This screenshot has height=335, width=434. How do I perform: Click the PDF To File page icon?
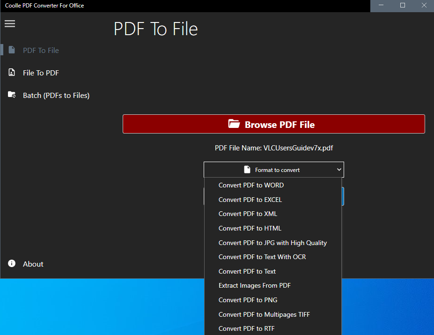click(x=12, y=50)
